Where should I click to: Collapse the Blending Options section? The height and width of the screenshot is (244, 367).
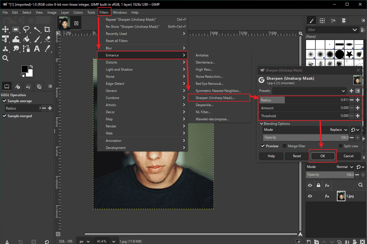[x=261, y=123]
